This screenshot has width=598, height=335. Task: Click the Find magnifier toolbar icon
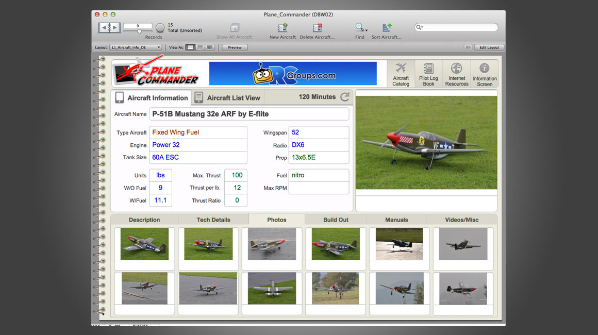pos(359,27)
